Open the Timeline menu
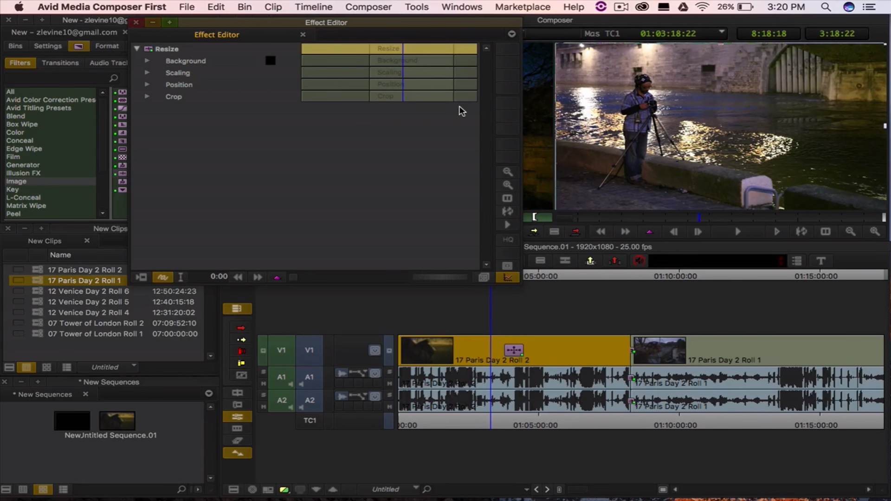 click(x=313, y=7)
